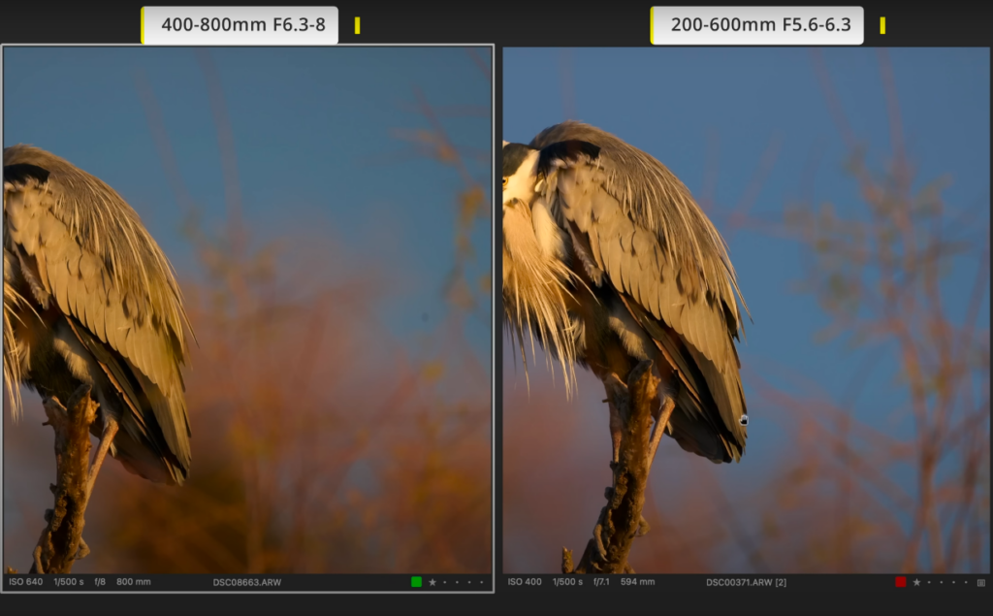Select the 400-800mm F6.3-8 label
This screenshot has height=616, width=993.
tap(242, 25)
